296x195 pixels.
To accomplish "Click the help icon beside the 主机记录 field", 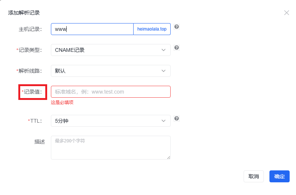I will [177, 26].
